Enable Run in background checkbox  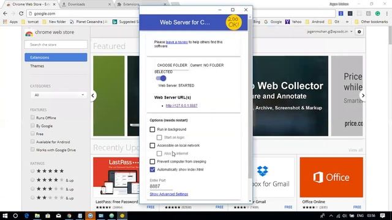(x=153, y=130)
